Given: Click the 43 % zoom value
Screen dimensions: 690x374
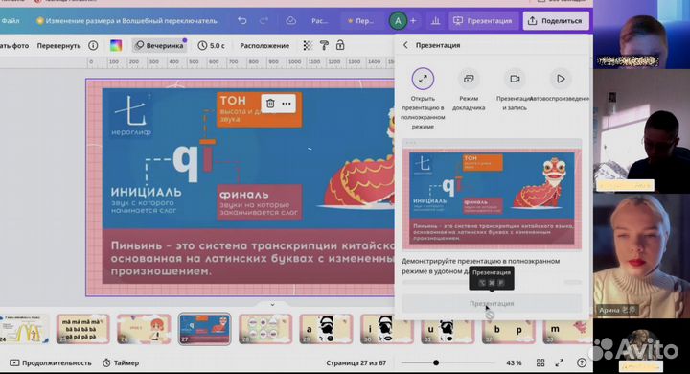Looking at the screenshot, I should click(514, 363).
